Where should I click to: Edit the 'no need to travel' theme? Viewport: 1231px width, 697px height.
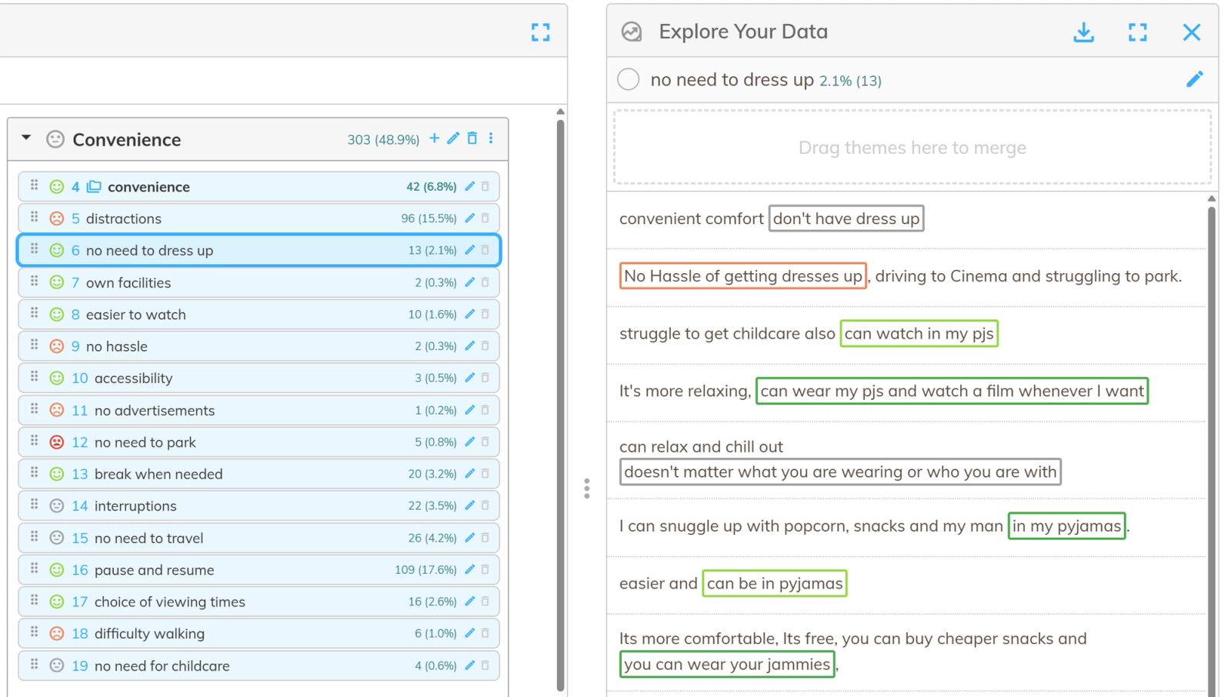pos(469,538)
